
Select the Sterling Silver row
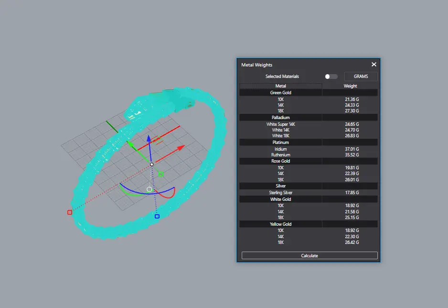point(280,193)
